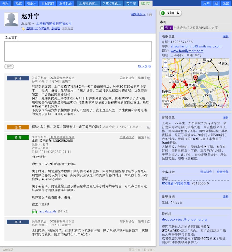Click the VIP客户 tag

[x=45, y=28]
